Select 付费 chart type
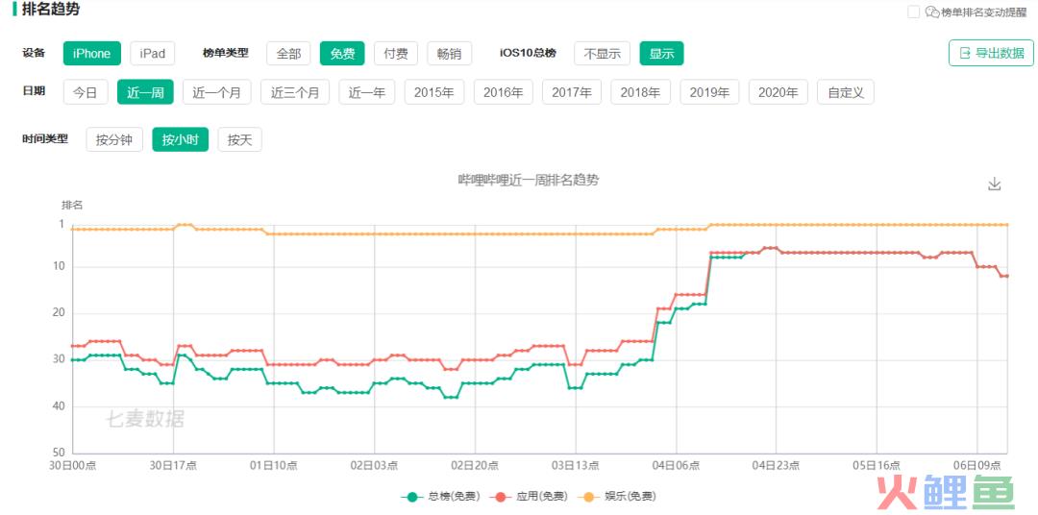Screen dimensions: 1038x515 coord(396,54)
